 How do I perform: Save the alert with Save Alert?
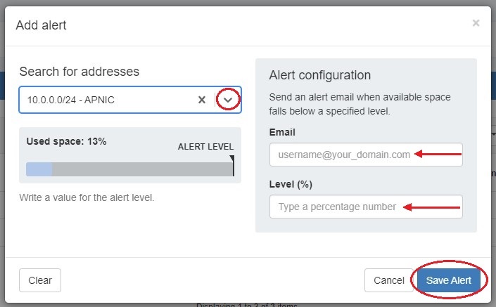click(449, 280)
